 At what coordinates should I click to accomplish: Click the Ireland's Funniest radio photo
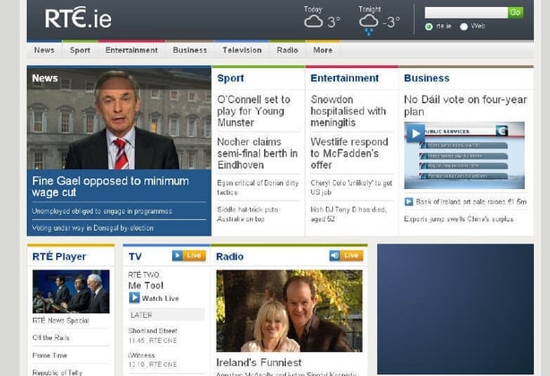(x=289, y=311)
